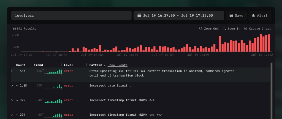The width and height of the screenshot is (282, 119).
Task: Save the current search
Action: pyautogui.click(x=236, y=15)
